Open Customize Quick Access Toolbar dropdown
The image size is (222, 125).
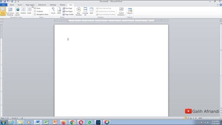(18, 1)
